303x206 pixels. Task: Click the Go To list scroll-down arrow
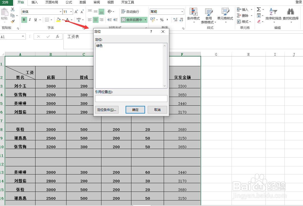[x=165, y=86]
